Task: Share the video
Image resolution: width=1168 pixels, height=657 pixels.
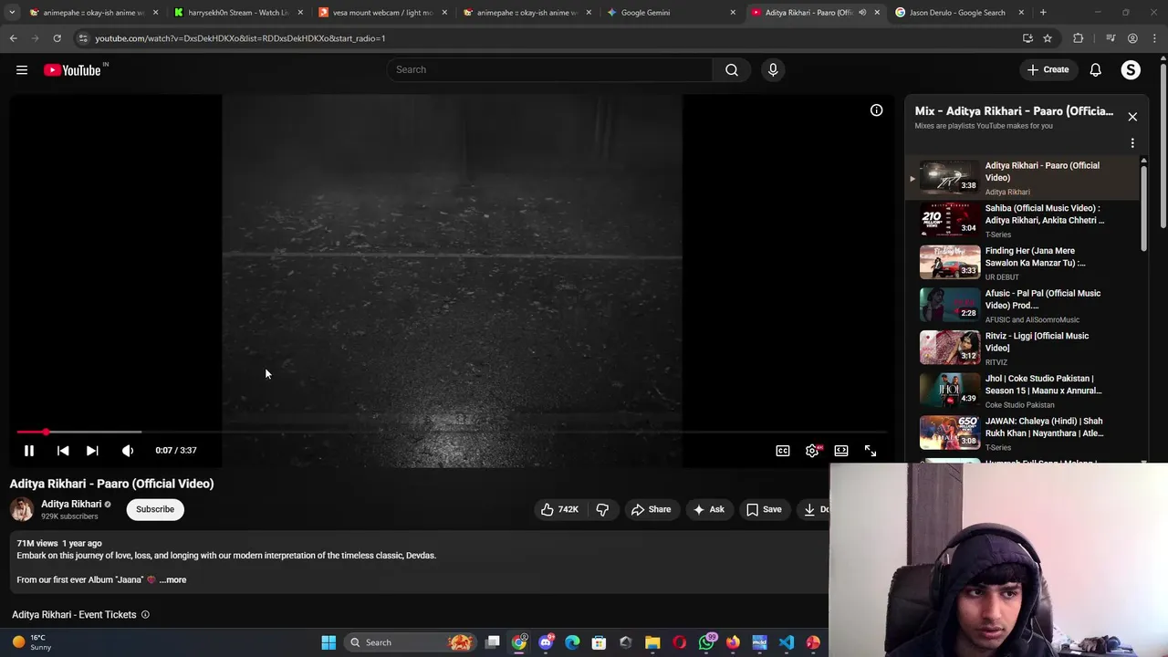Action: point(651,509)
